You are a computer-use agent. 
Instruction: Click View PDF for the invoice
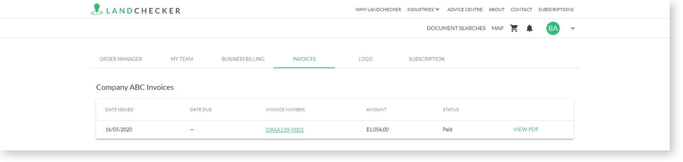(526, 129)
